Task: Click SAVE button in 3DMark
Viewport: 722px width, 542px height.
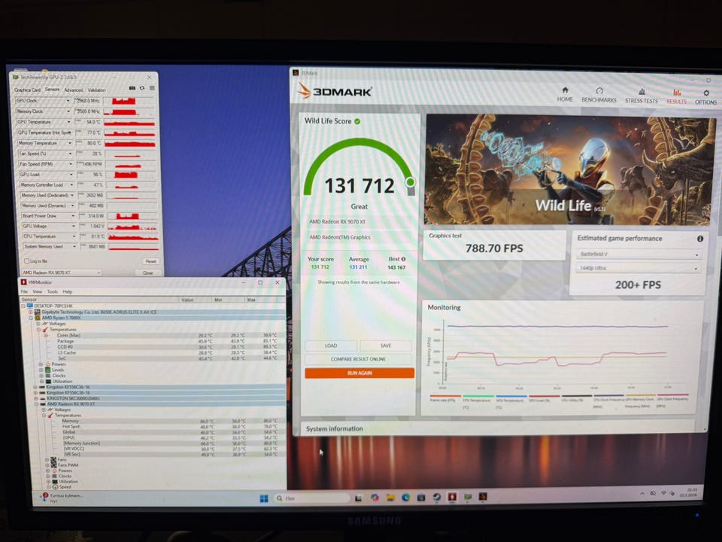Action: pyautogui.click(x=386, y=346)
